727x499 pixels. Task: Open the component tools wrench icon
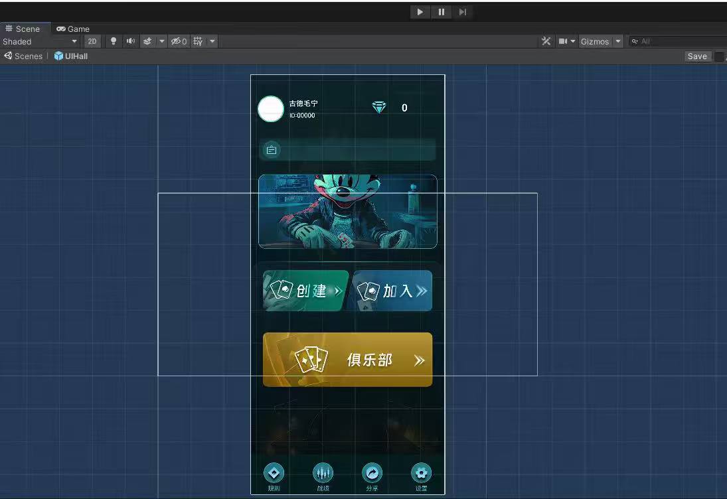click(x=546, y=41)
